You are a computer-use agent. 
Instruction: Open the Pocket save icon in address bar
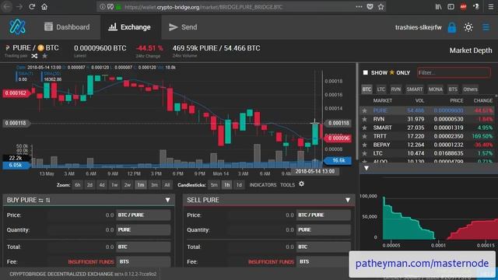pos(370,7)
